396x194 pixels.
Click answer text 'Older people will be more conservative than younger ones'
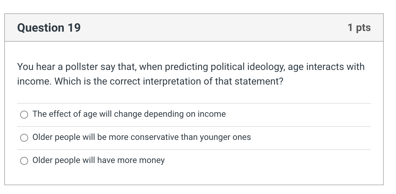point(141,137)
